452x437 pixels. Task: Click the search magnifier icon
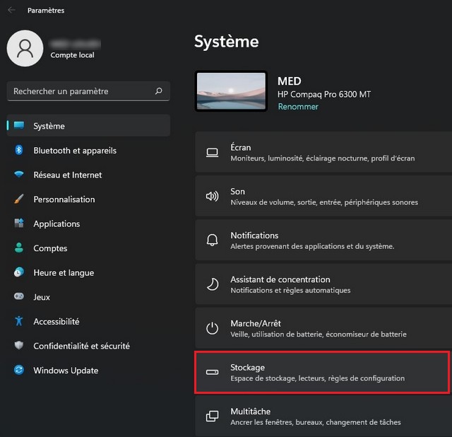[x=158, y=91]
